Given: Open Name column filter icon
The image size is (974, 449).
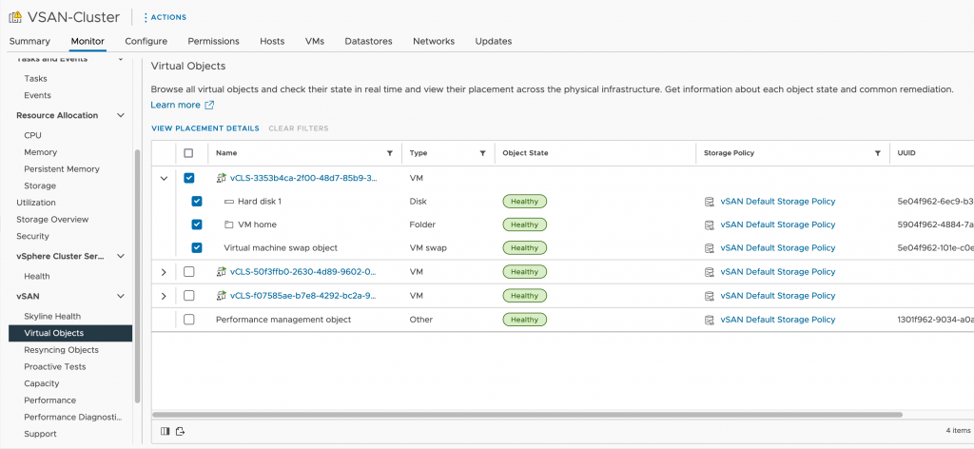Looking at the screenshot, I should coord(389,153).
